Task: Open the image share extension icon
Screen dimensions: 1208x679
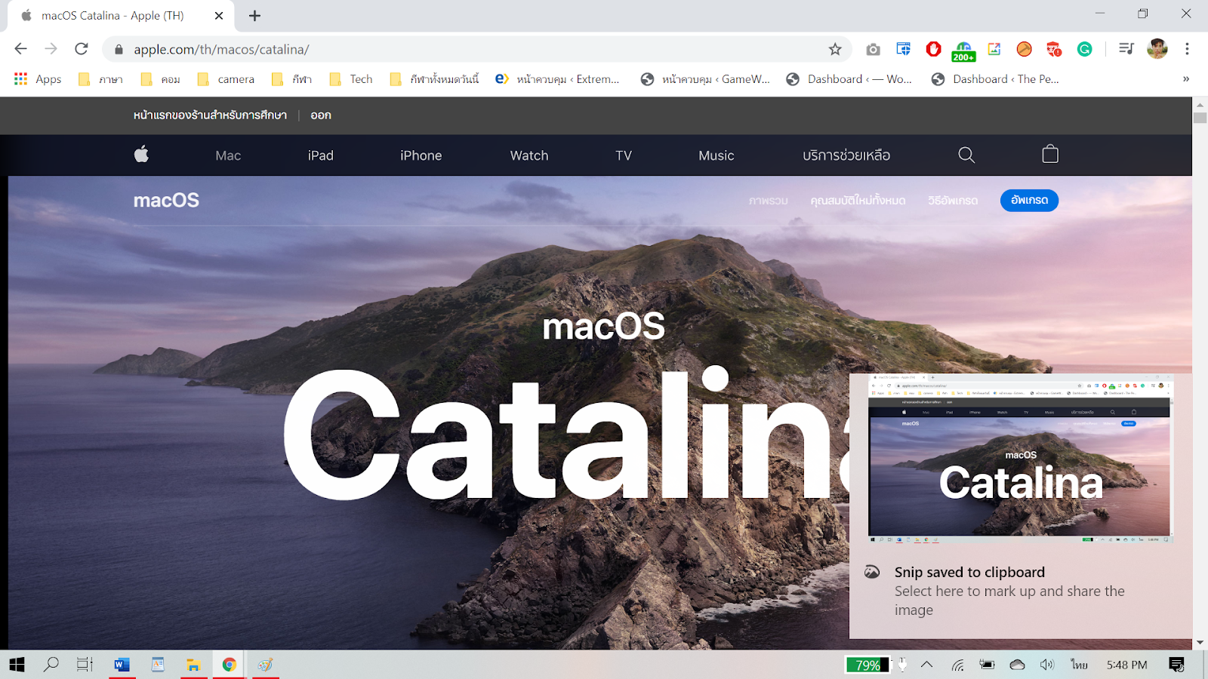Action: point(994,49)
